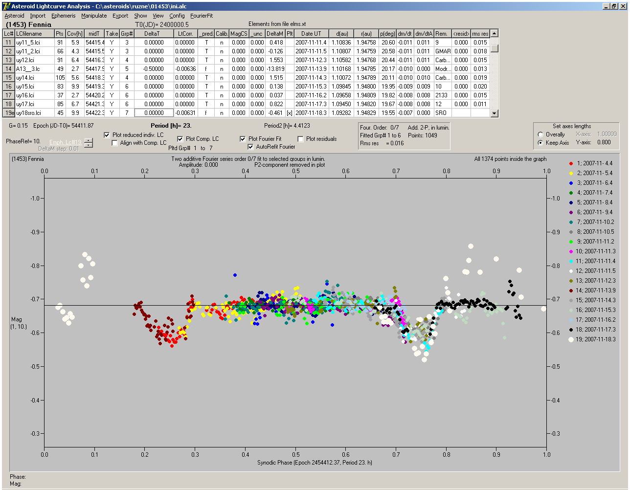
Task: Click the application icon in title bar
Action: 6,6
